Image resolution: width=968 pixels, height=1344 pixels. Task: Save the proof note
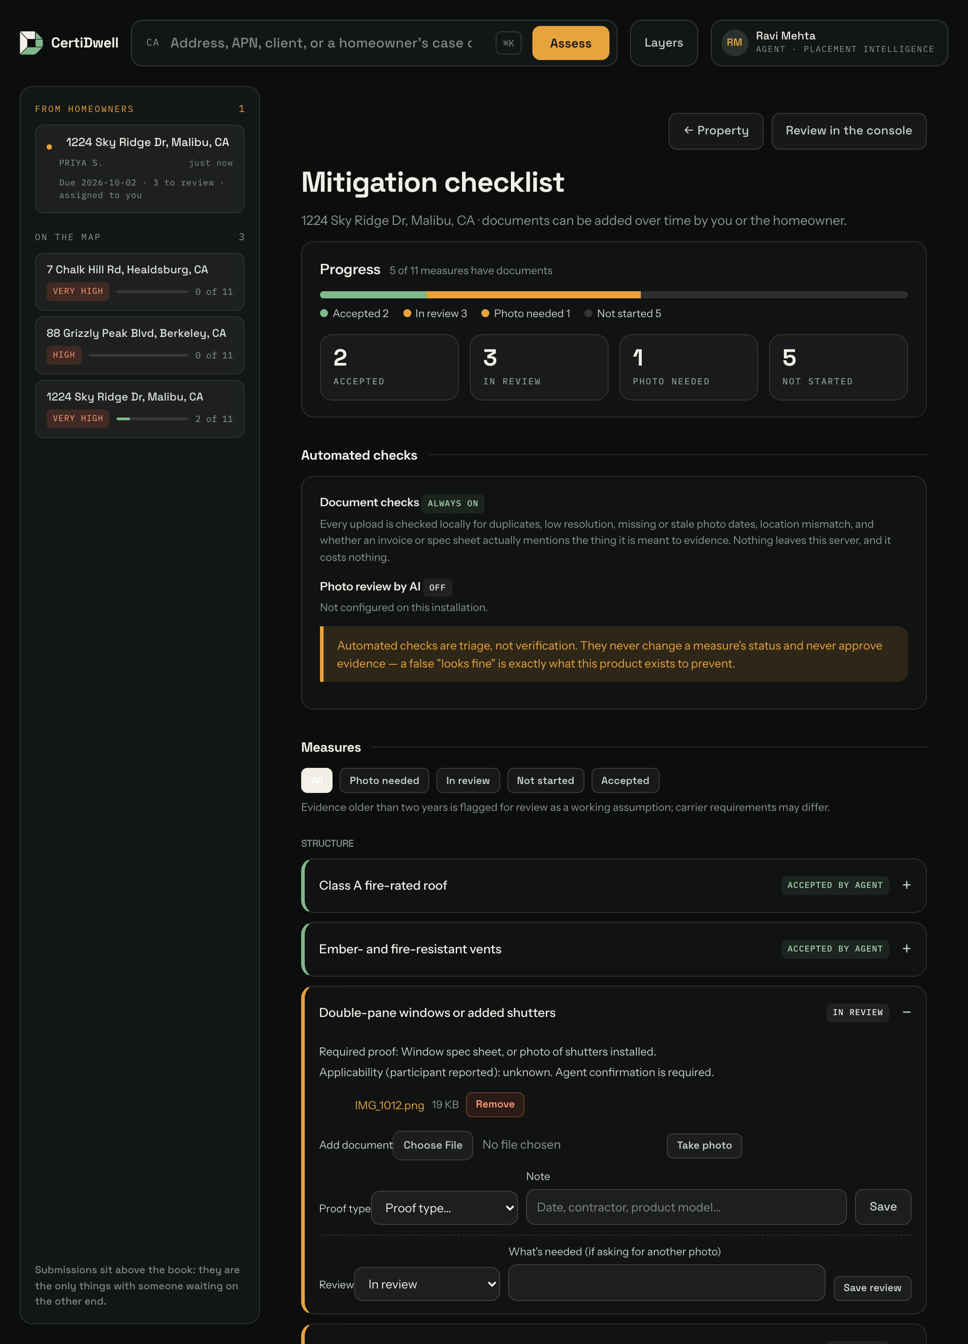tap(883, 1206)
